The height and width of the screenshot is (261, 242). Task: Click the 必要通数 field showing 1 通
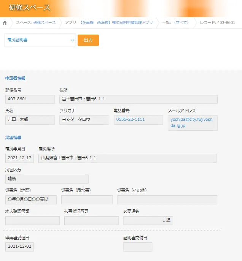[148, 220]
